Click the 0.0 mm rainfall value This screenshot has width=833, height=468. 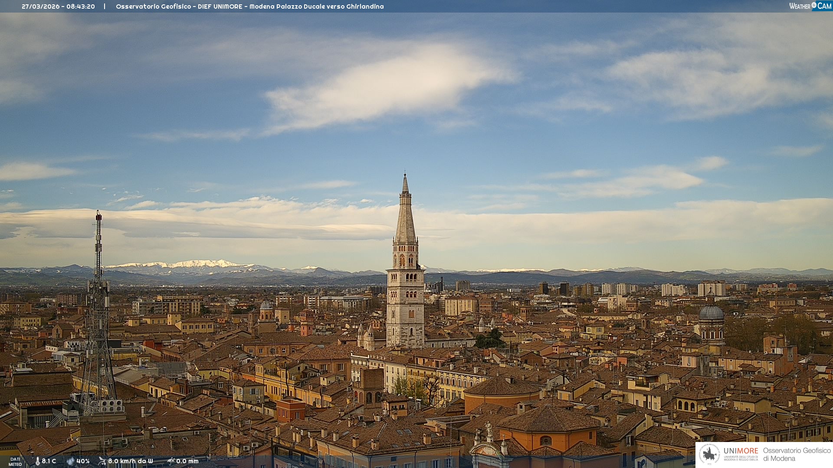187,461
